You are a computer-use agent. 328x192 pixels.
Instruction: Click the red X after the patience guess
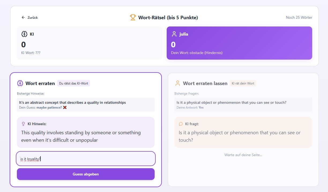[65, 107]
